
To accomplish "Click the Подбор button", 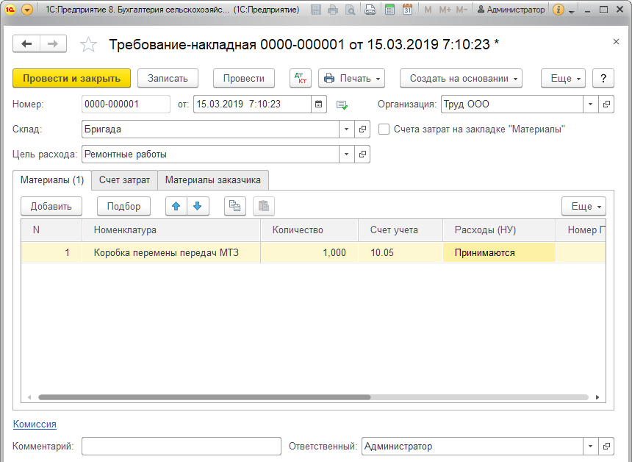I will pos(123,206).
